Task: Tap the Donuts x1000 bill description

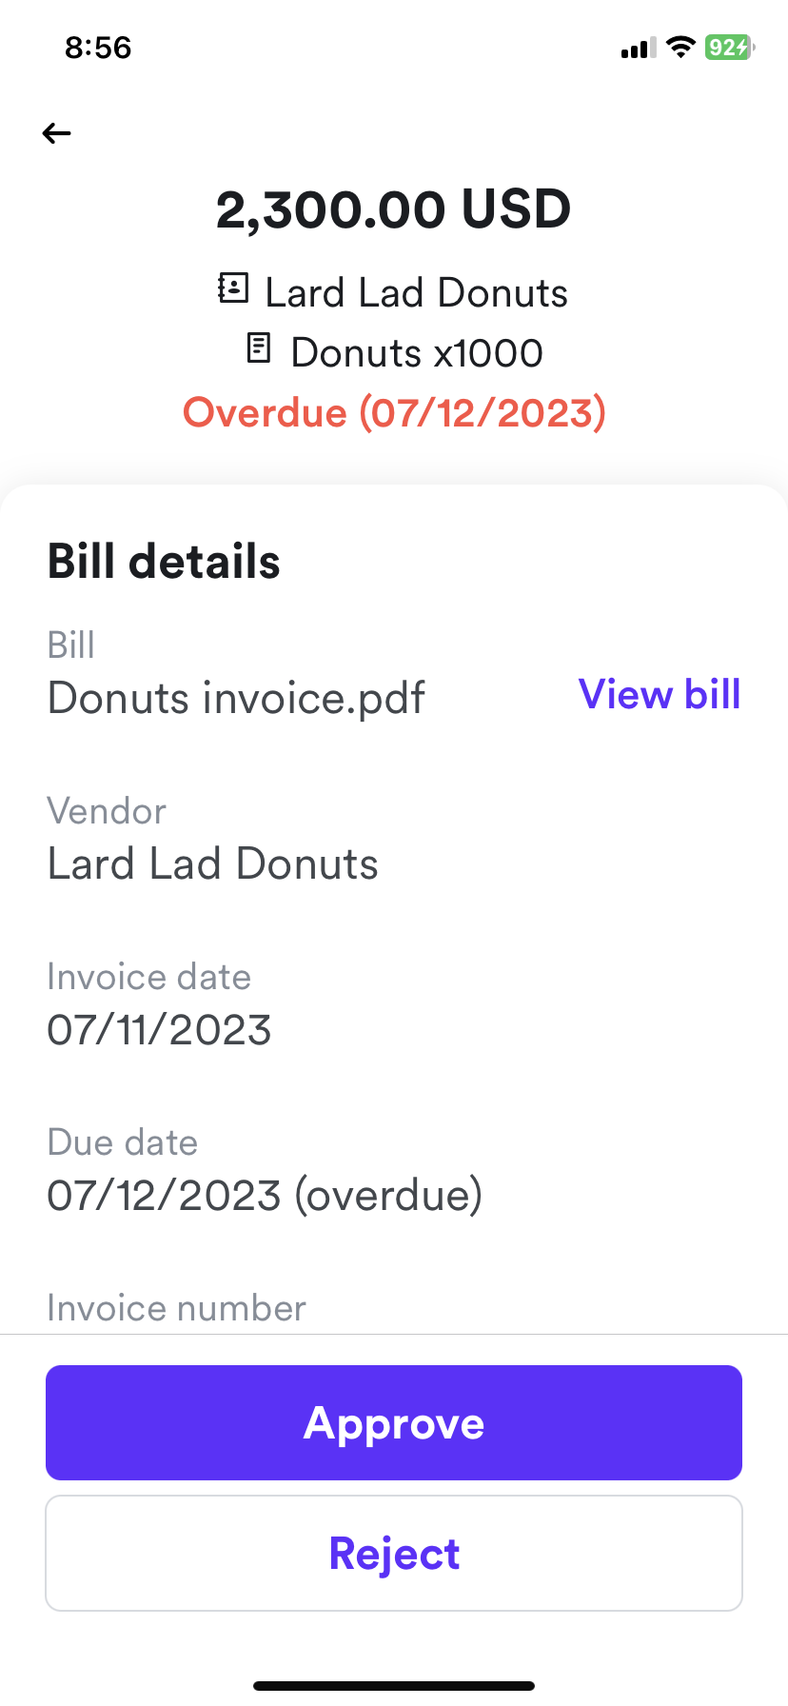Action: (417, 352)
